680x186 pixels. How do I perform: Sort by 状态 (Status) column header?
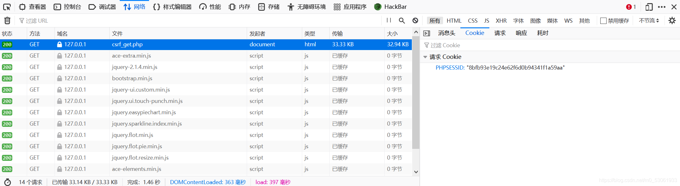click(13, 33)
